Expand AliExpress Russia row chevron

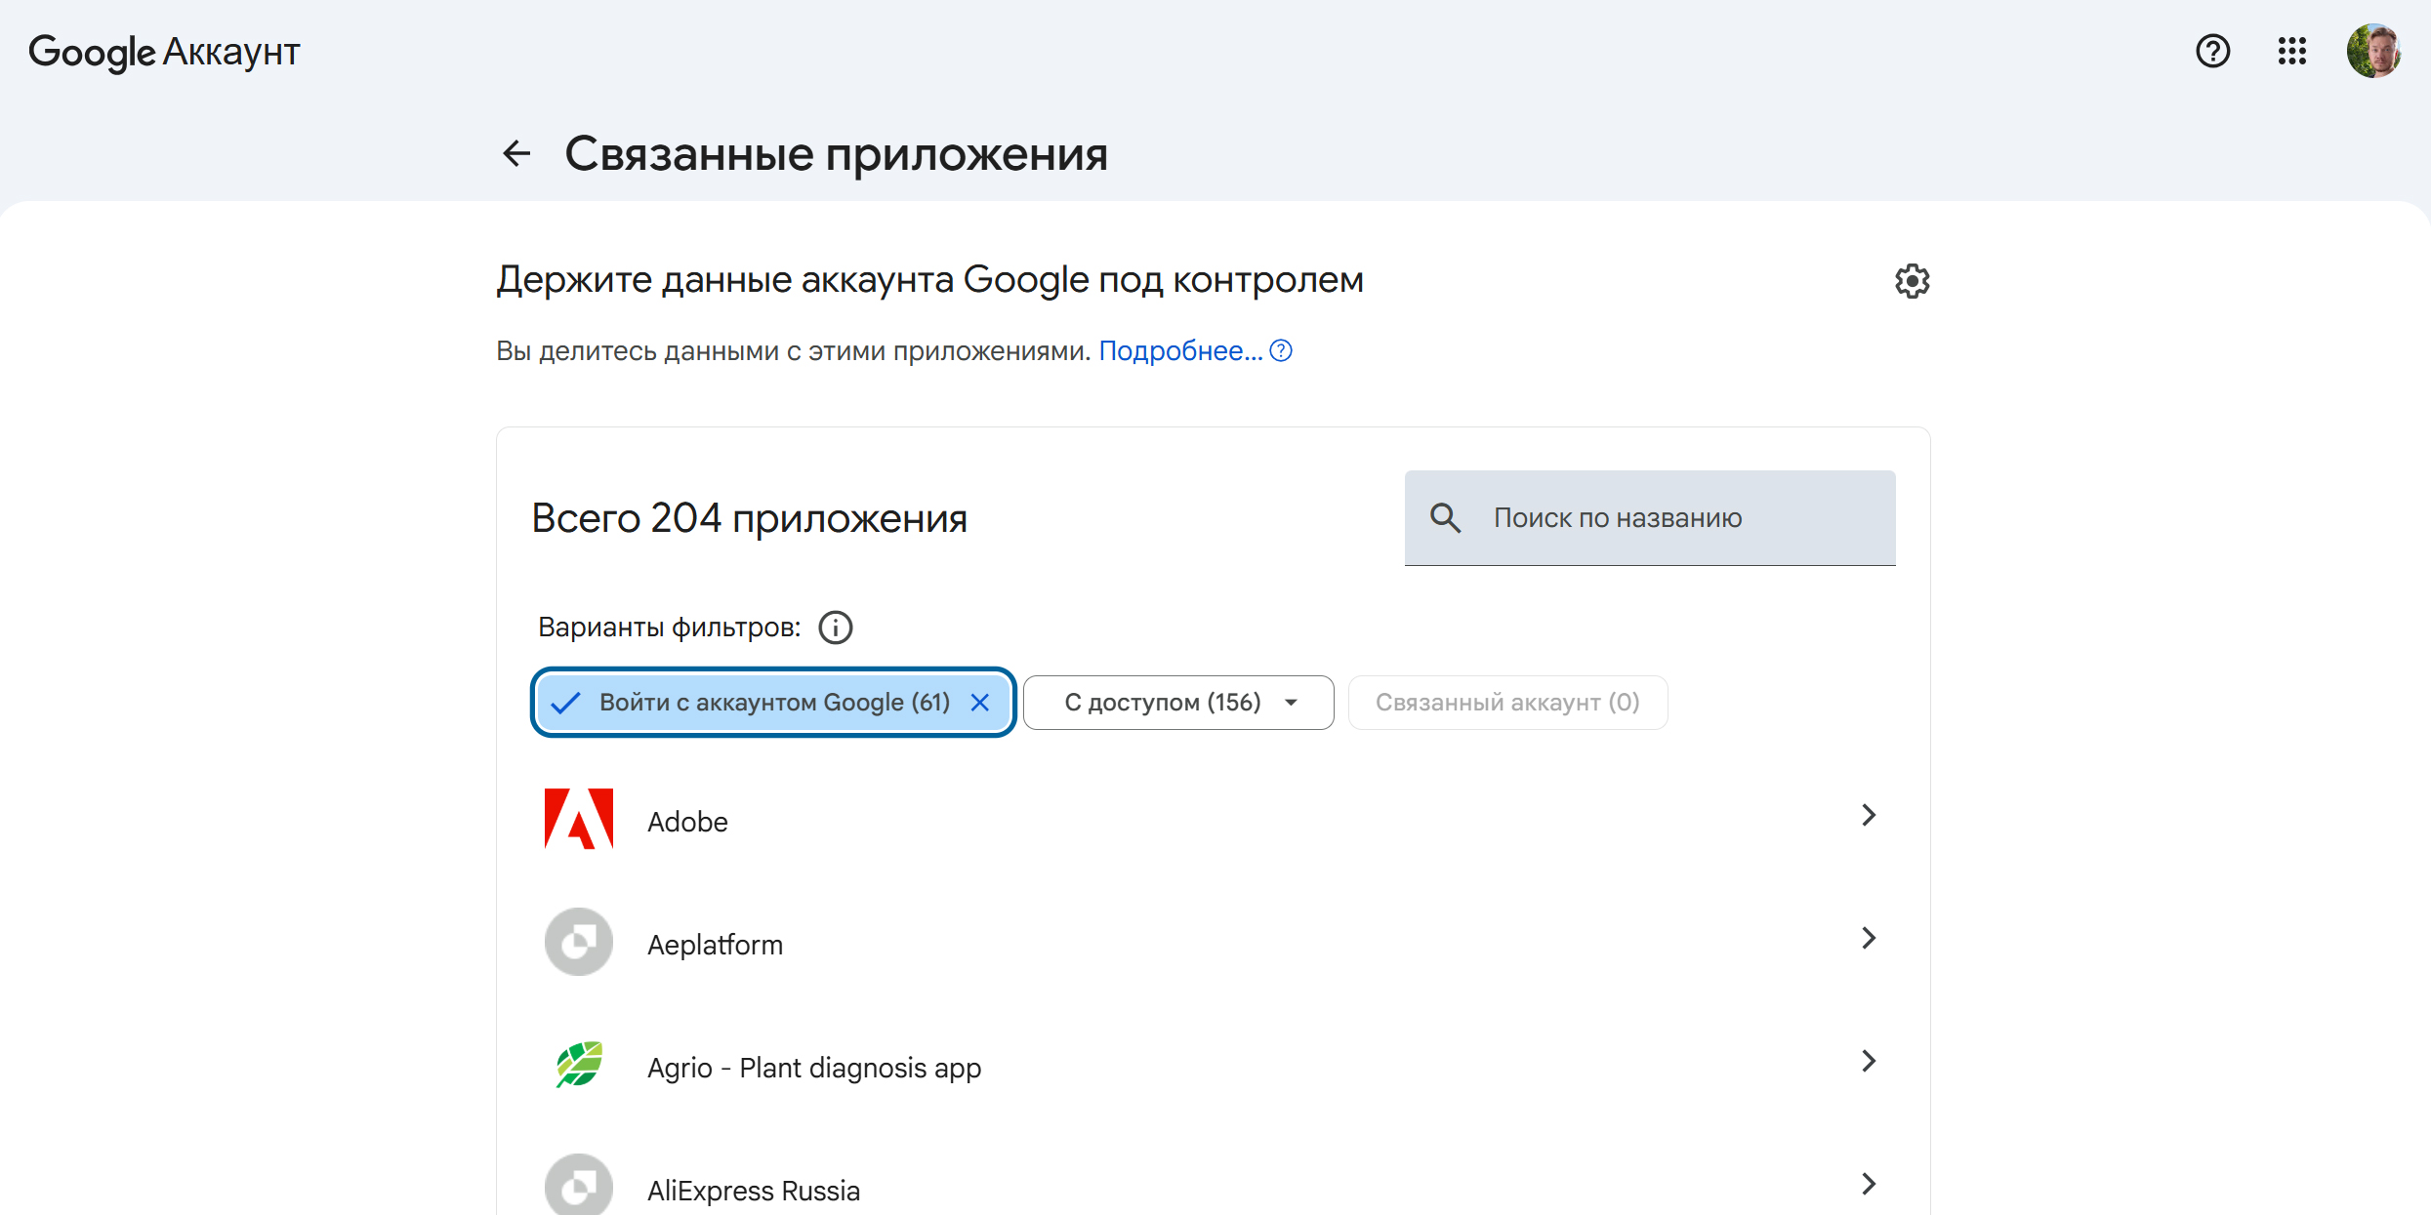click(1868, 1184)
